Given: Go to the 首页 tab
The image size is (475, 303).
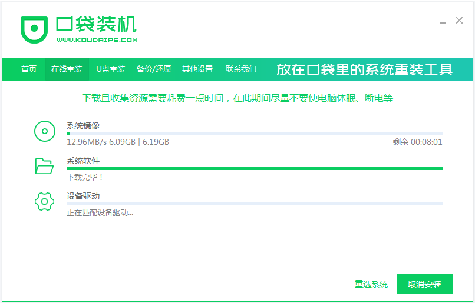Looking at the screenshot, I should pyautogui.click(x=29, y=69).
